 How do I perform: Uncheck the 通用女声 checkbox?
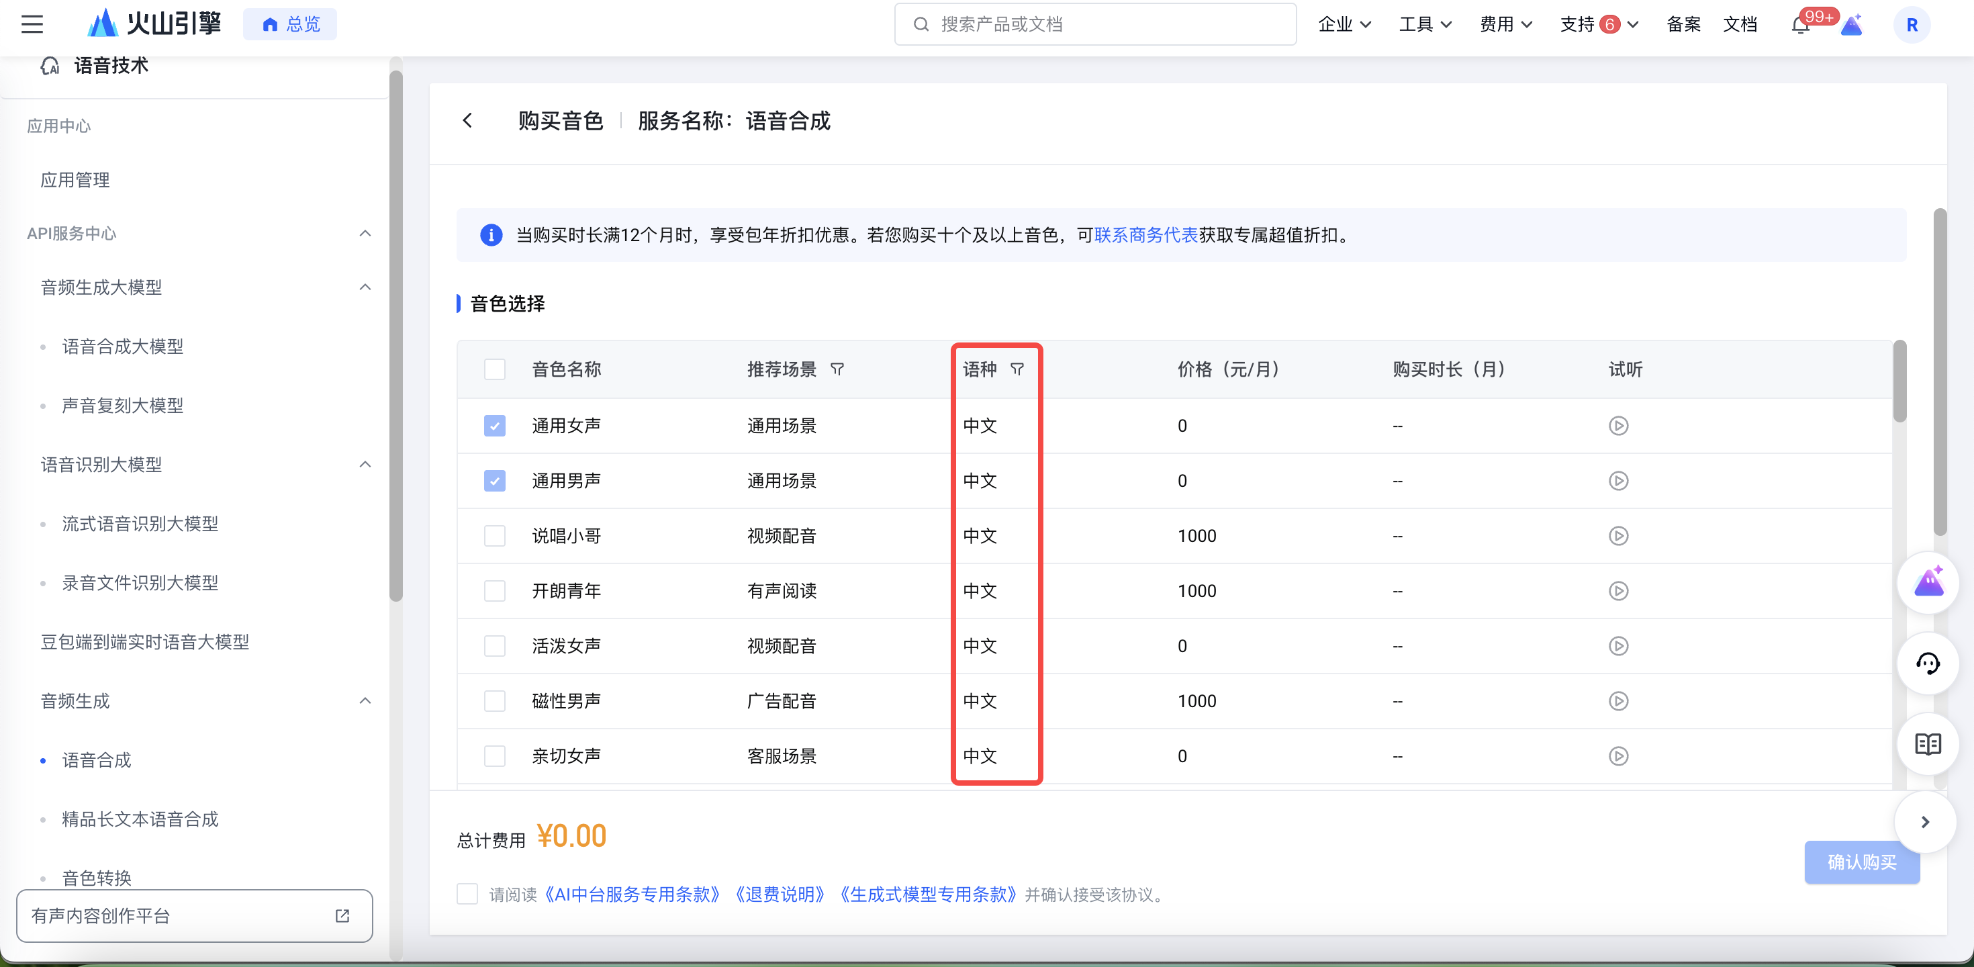click(x=495, y=425)
